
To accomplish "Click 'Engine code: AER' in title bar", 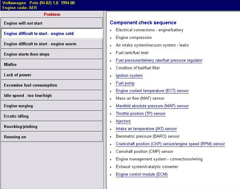I will [x=19, y=8].
